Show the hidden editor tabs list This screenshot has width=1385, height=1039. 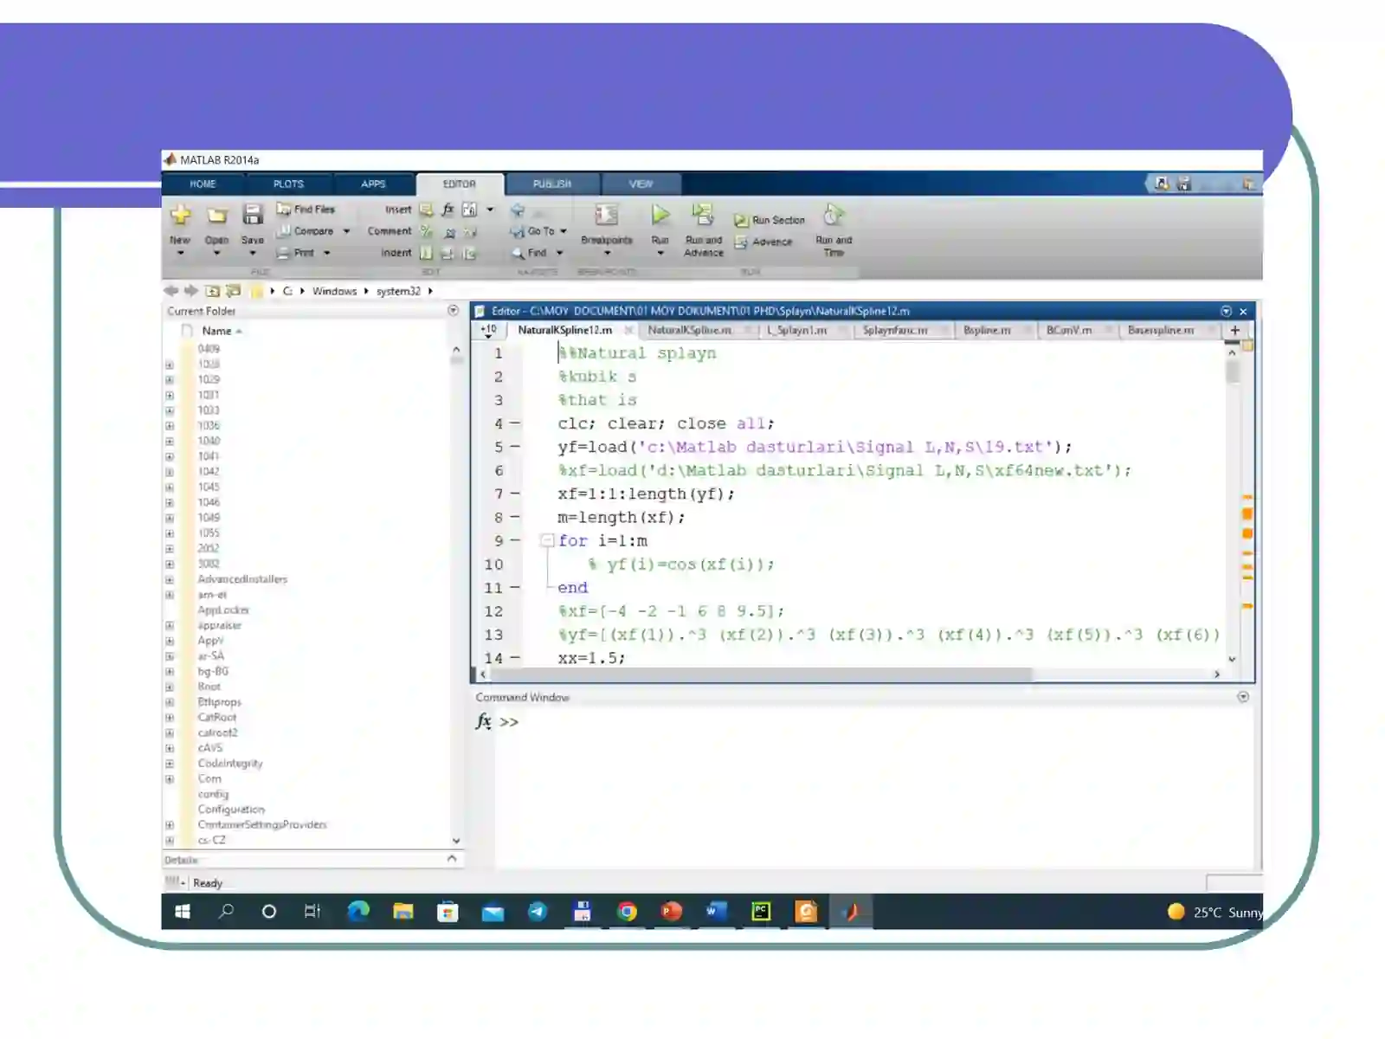tap(488, 330)
